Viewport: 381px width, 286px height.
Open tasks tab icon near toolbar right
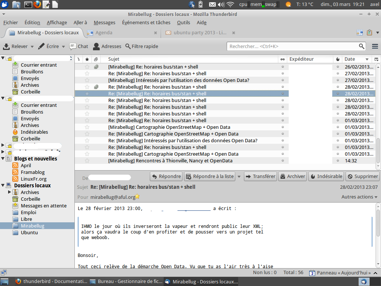click(369, 32)
